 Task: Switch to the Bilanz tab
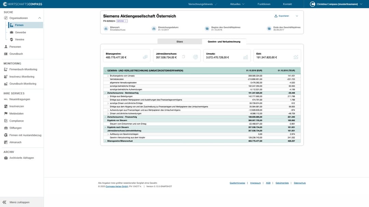[180, 42]
